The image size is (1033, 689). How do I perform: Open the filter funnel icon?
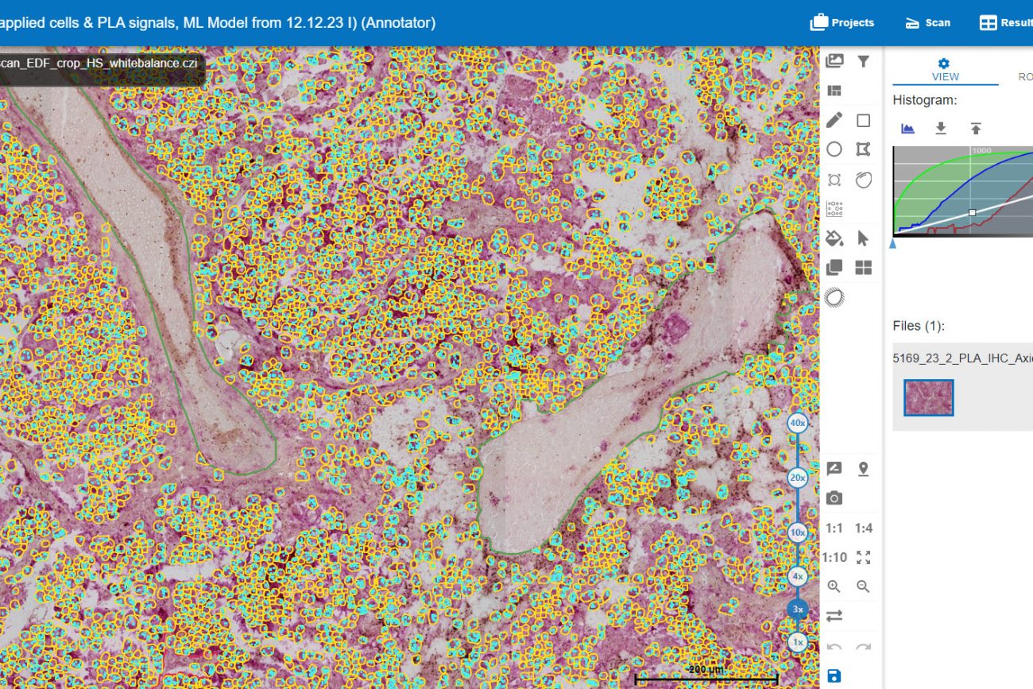pyautogui.click(x=863, y=61)
